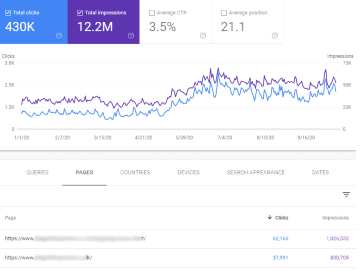Click the 1,026,552 impressions value

[337, 238]
